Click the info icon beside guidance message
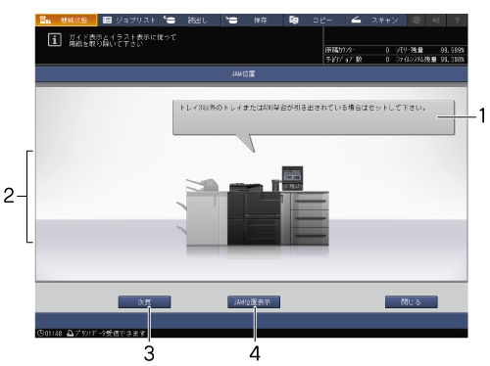 55,40
